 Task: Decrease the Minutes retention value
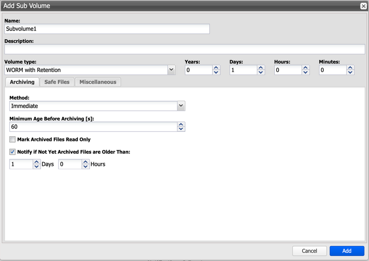351,73
